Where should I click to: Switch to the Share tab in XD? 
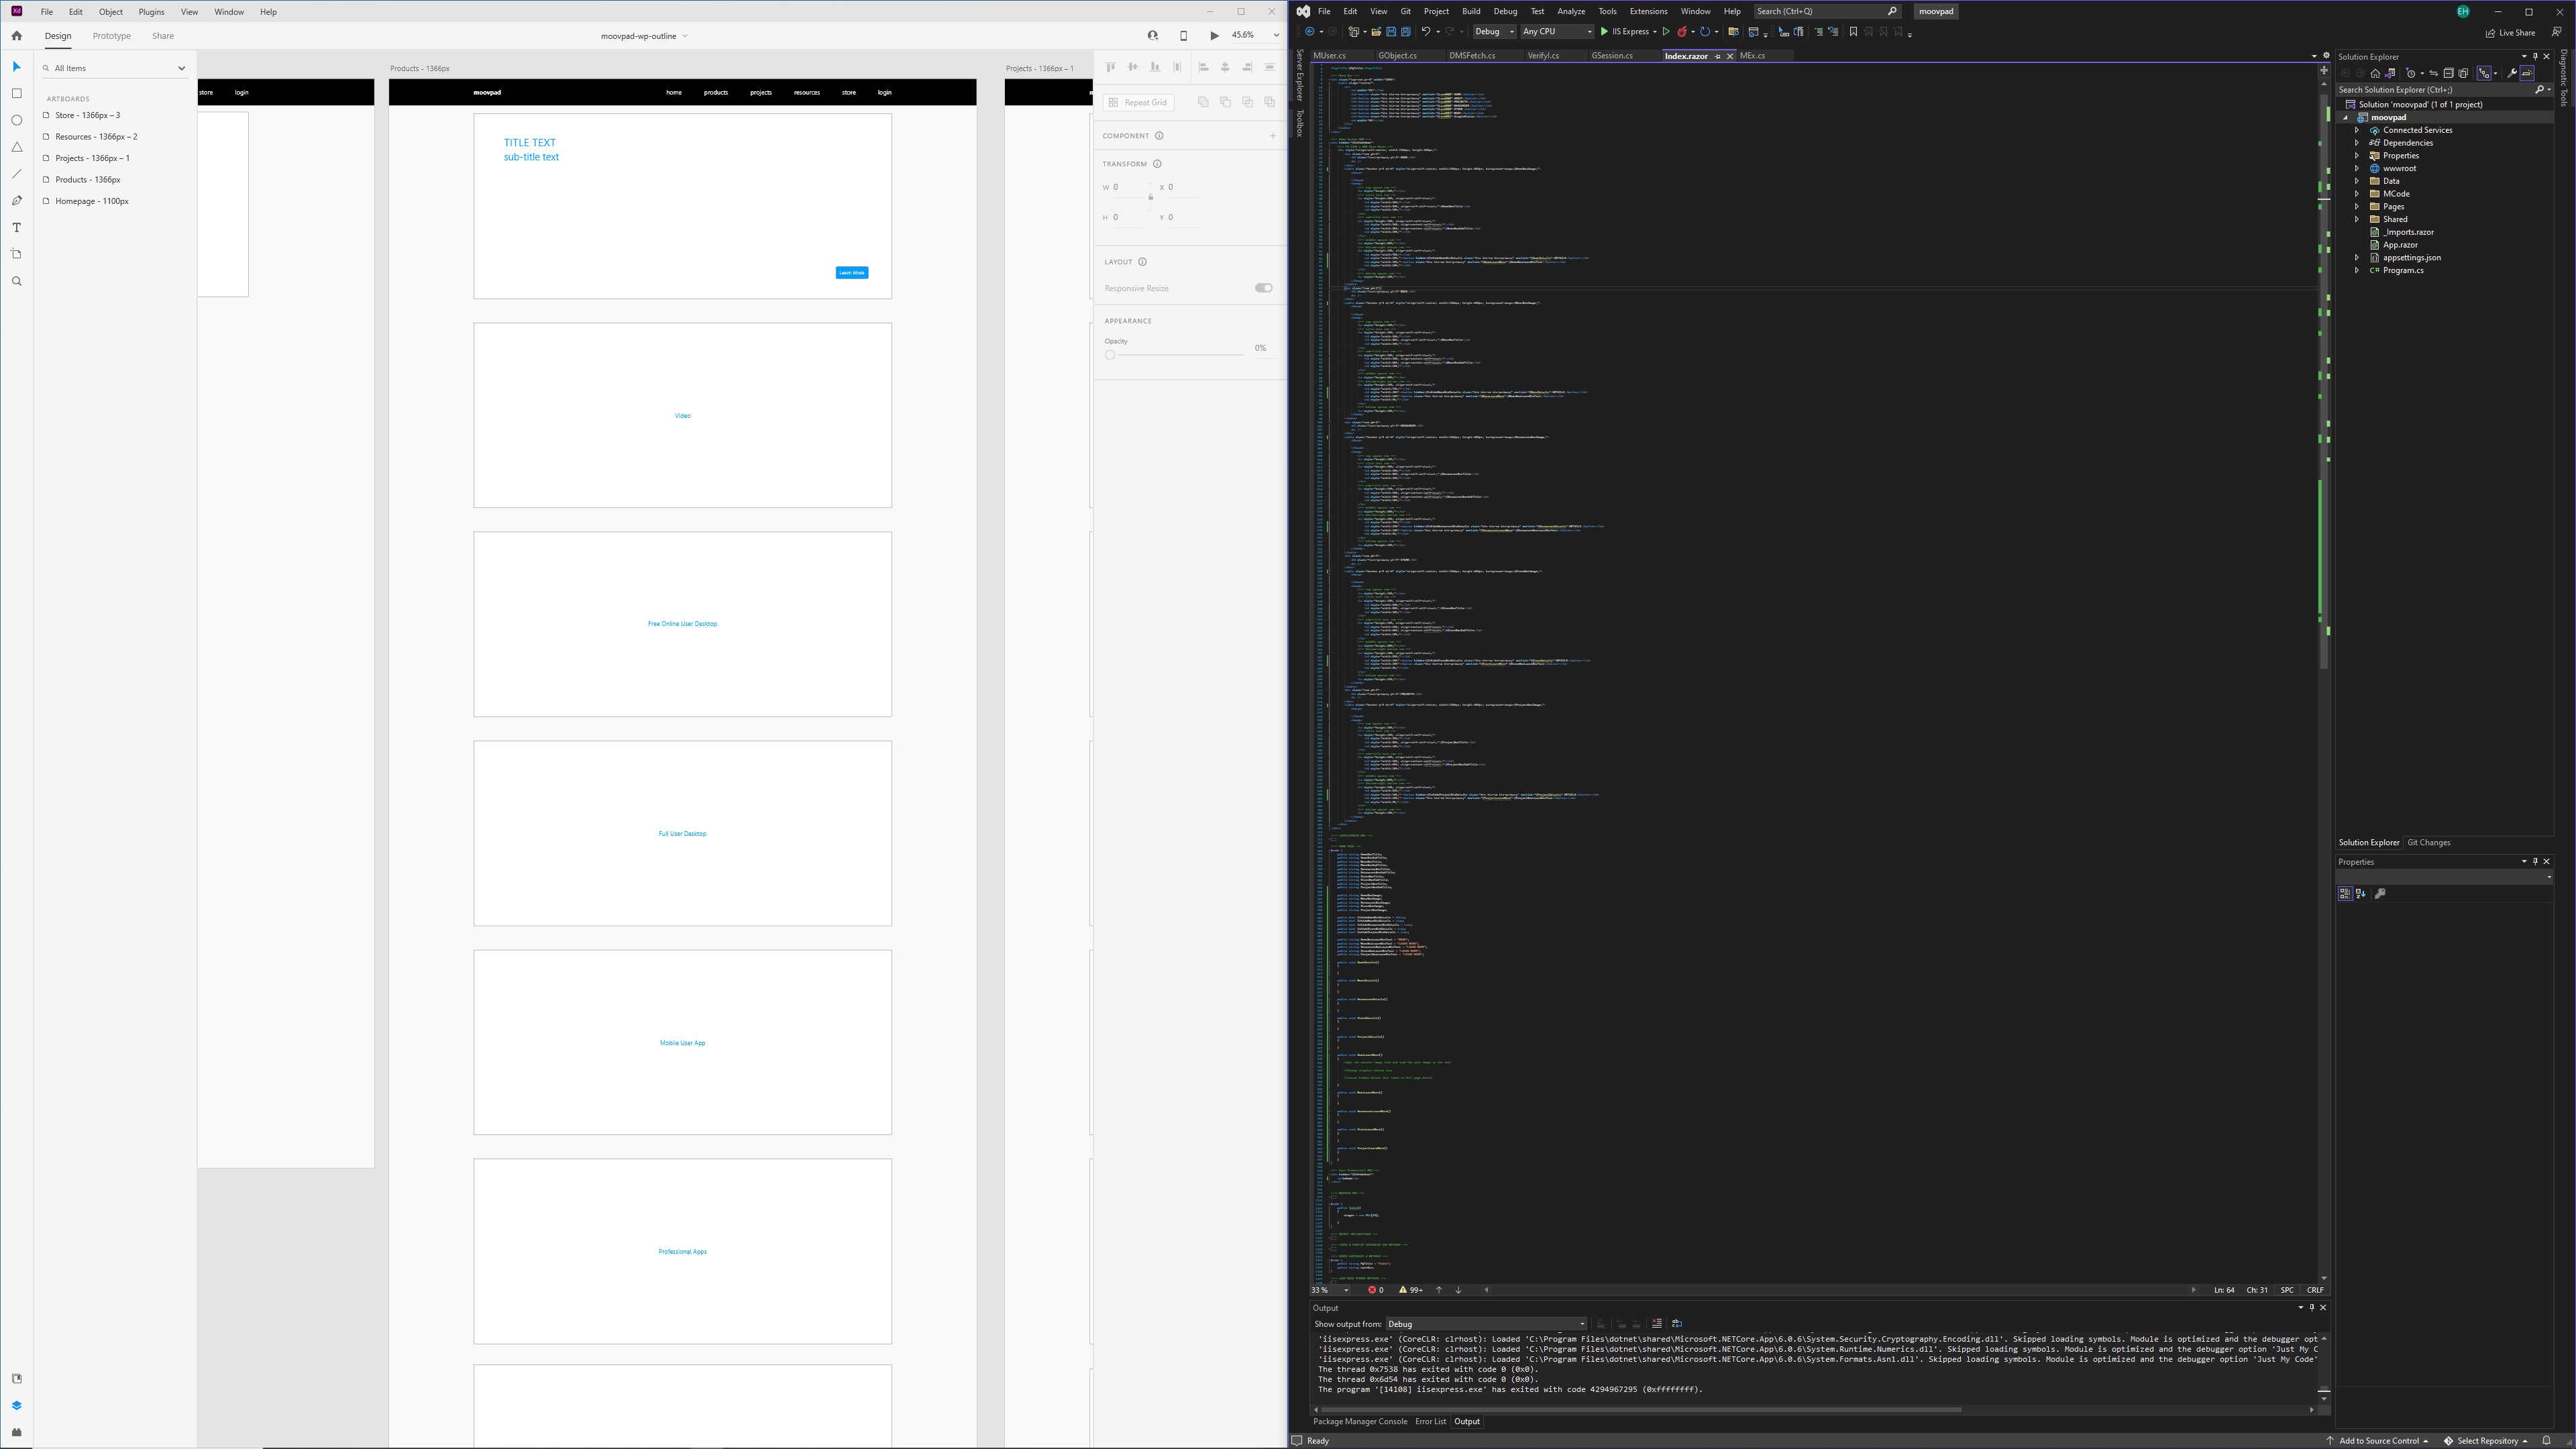pos(163,36)
